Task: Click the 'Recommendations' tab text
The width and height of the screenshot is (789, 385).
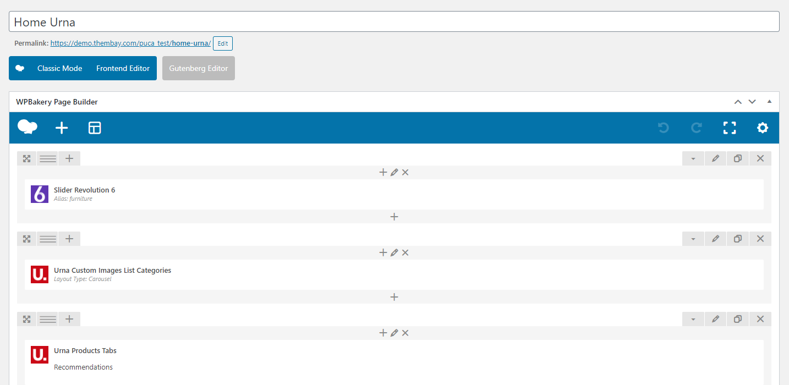Action: coord(83,367)
